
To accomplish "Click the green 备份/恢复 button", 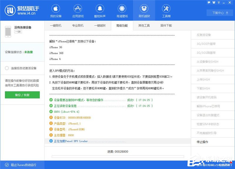I will pyautogui.click(x=22, y=95).
